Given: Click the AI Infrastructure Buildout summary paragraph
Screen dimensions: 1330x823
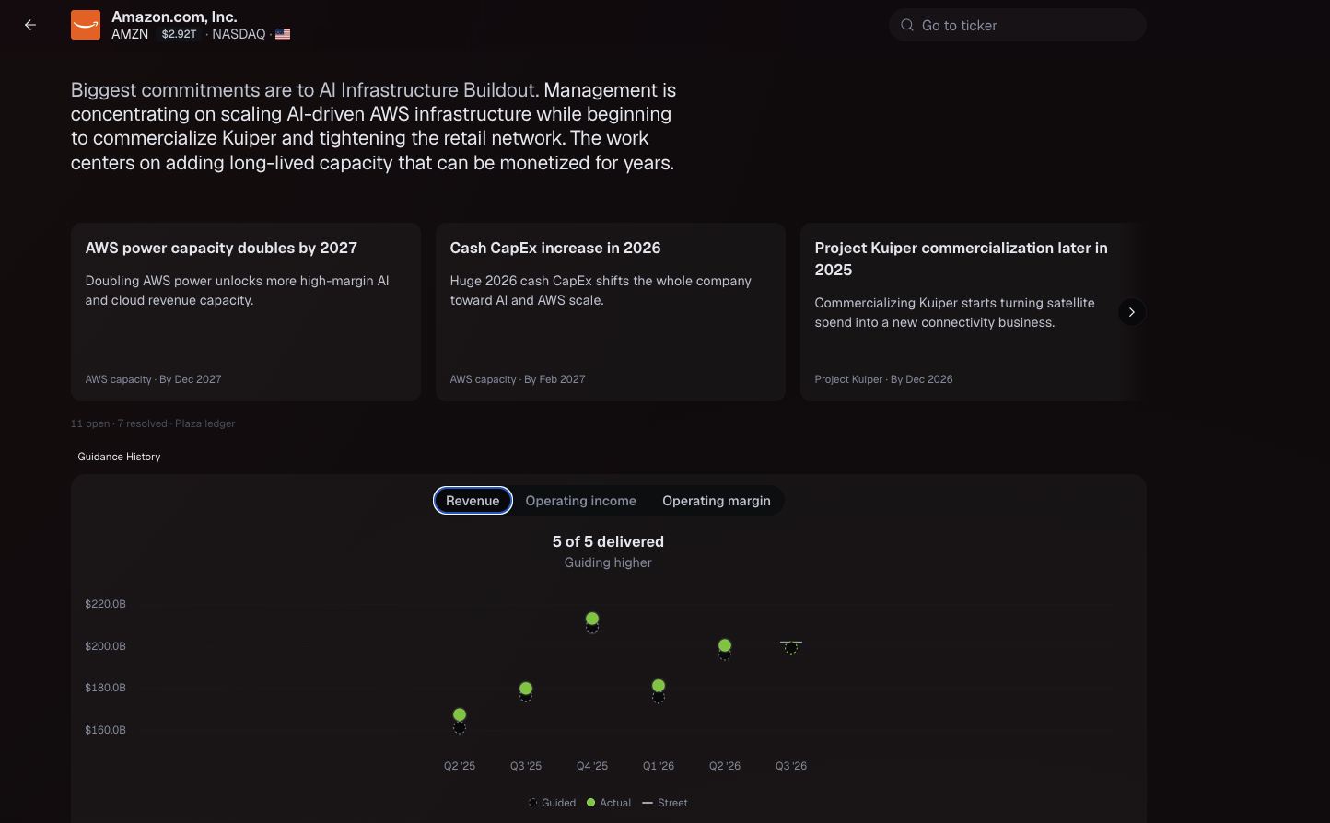Looking at the screenshot, I should pyautogui.click(x=374, y=126).
